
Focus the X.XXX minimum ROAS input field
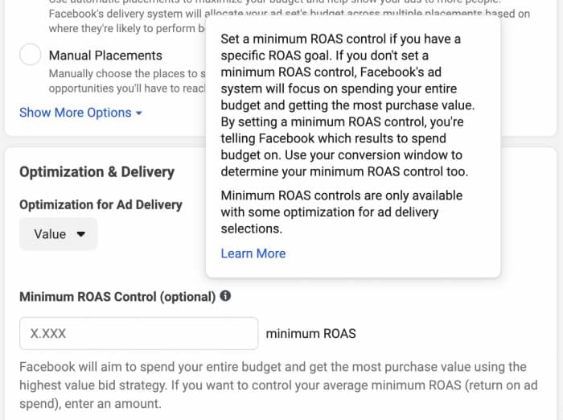coord(138,333)
